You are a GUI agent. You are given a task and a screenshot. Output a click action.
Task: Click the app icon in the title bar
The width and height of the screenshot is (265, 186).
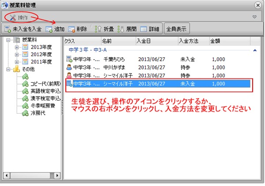[x=5, y=5]
